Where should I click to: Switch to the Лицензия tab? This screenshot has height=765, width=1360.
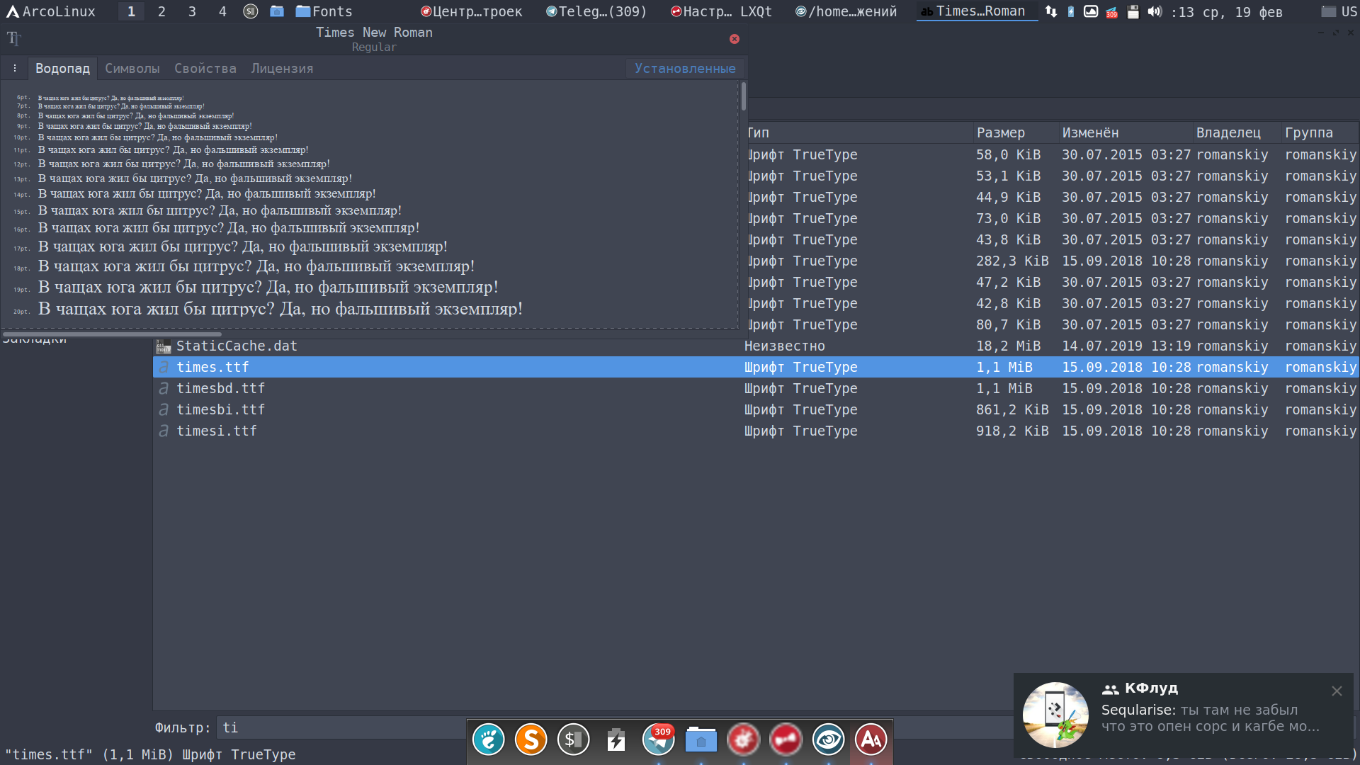(282, 69)
